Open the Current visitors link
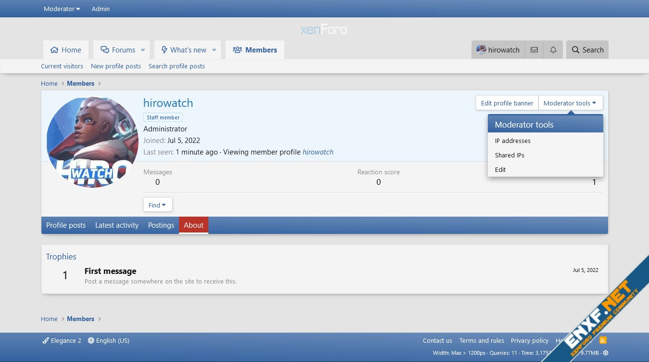Screen dimensions: 649x362 pyautogui.click(x=62, y=66)
